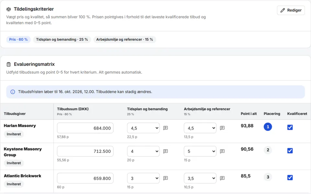Uncheck Kvalificeret for Keystone Masonry Group
Screen dimensions: 311x194
(290, 151)
